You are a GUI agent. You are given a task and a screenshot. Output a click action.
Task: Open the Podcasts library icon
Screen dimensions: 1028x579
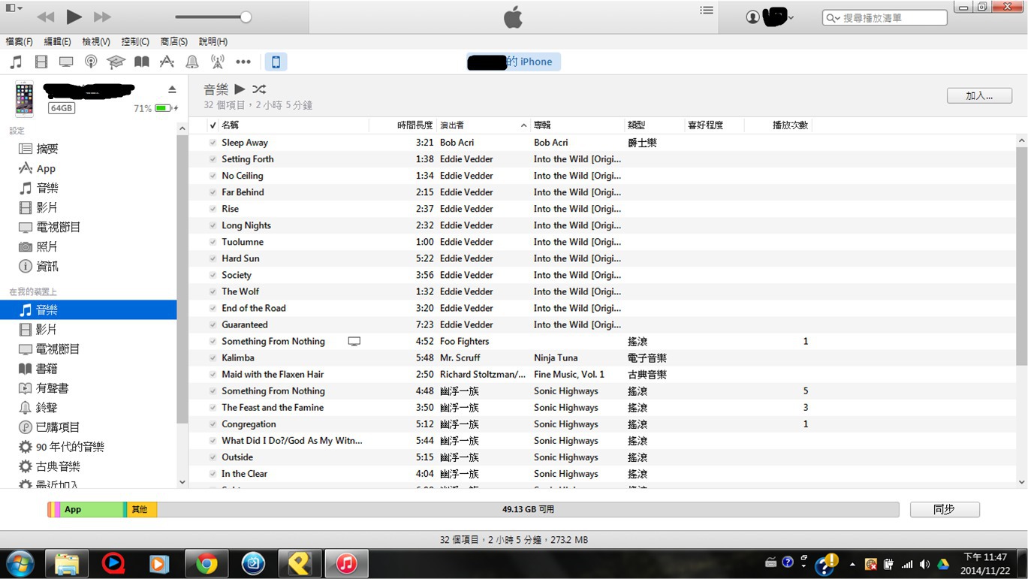click(91, 62)
